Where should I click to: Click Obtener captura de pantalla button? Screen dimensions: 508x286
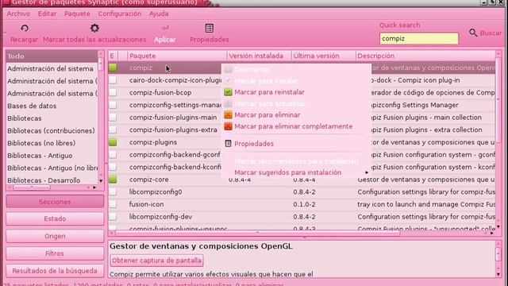pyautogui.click(x=157, y=261)
